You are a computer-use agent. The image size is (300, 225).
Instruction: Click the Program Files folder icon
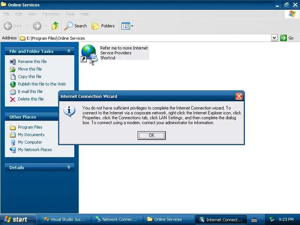point(13,127)
